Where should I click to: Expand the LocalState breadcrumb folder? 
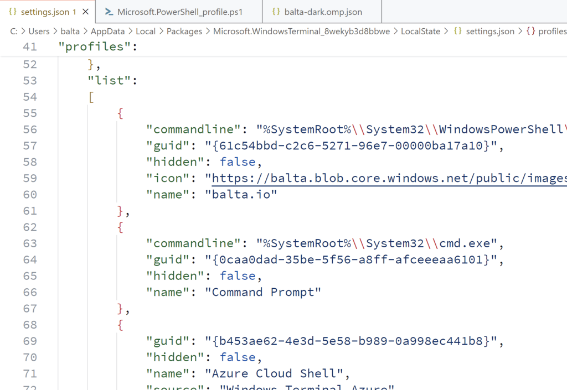[x=421, y=32]
